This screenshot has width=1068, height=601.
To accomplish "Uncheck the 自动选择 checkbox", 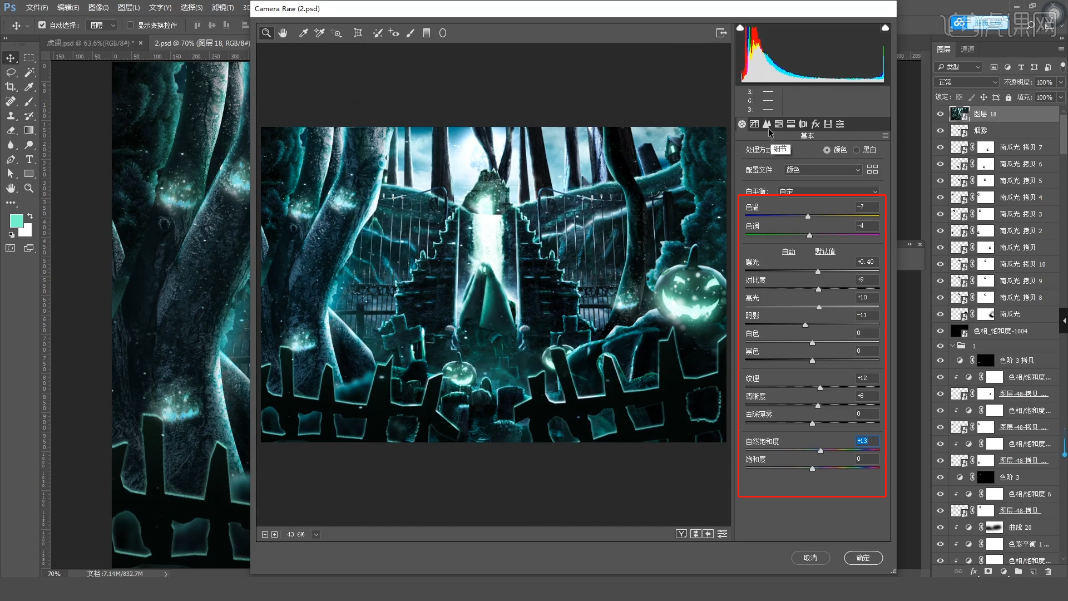I will click(x=42, y=25).
